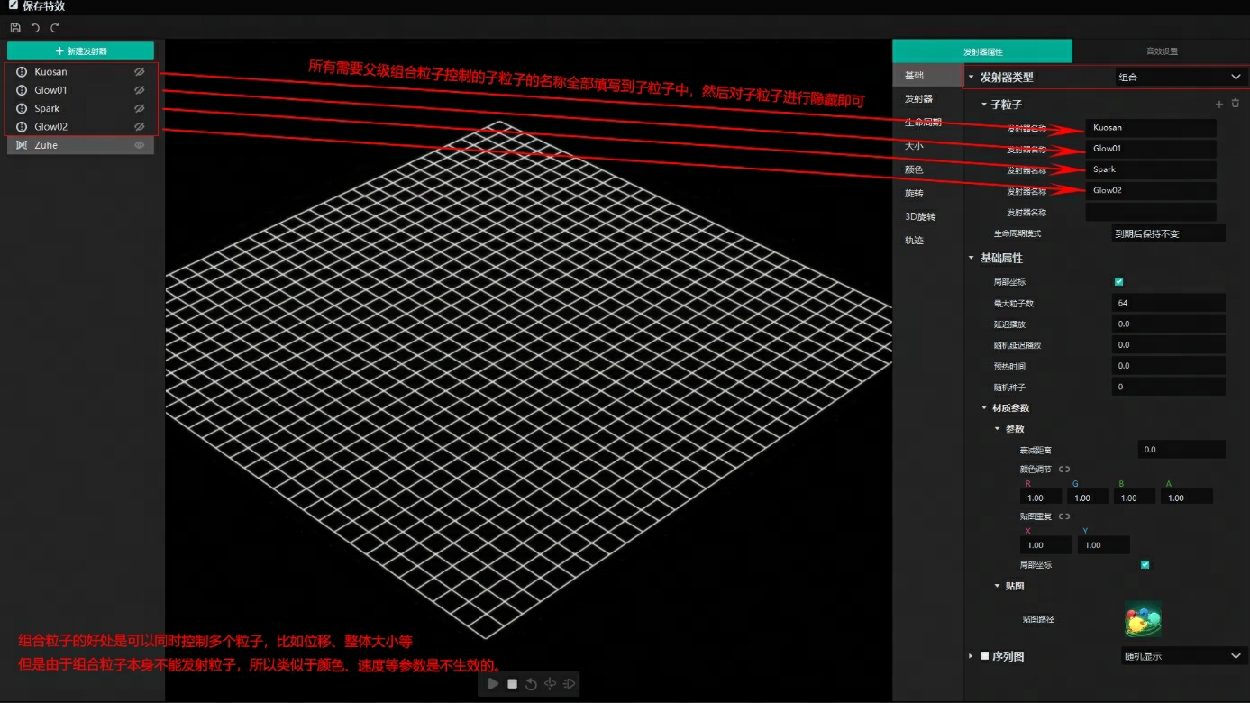Click the save effect icon in toolbar
This screenshot has height=703, width=1250.
point(15,28)
